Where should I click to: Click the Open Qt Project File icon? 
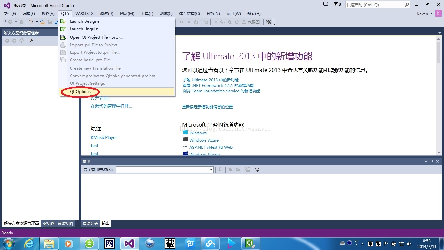pos(63,37)
